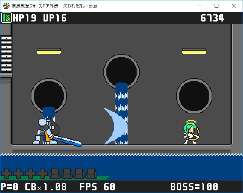Click the right yellow ceiling light

click(194, 51)
